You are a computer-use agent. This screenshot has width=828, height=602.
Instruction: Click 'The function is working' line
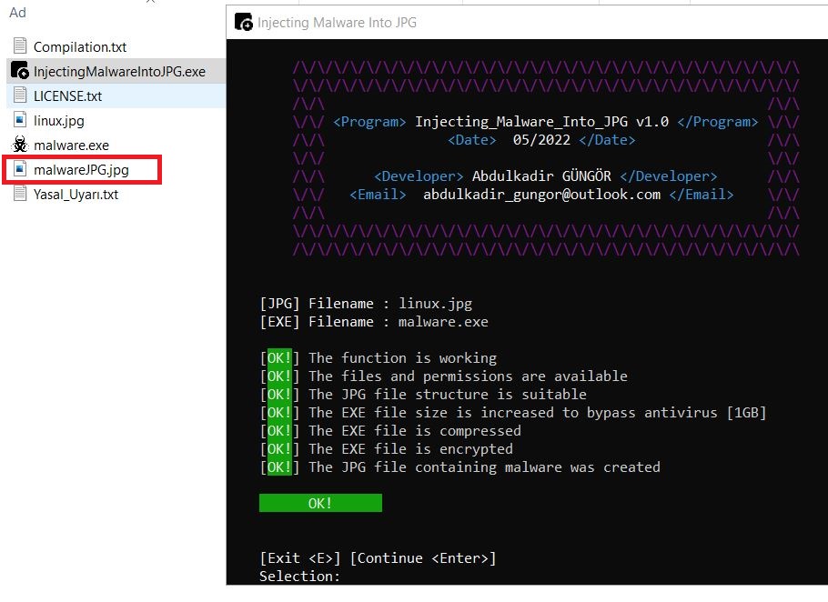pyautogui.click(x=379, y=358)
